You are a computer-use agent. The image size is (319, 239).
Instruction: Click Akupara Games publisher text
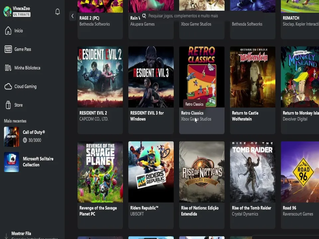pyautogui.click(x=143, y=24)
